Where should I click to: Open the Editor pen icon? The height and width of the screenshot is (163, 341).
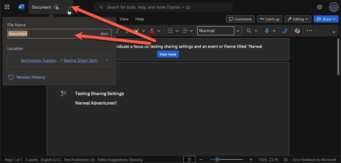[x=285, y=31]
